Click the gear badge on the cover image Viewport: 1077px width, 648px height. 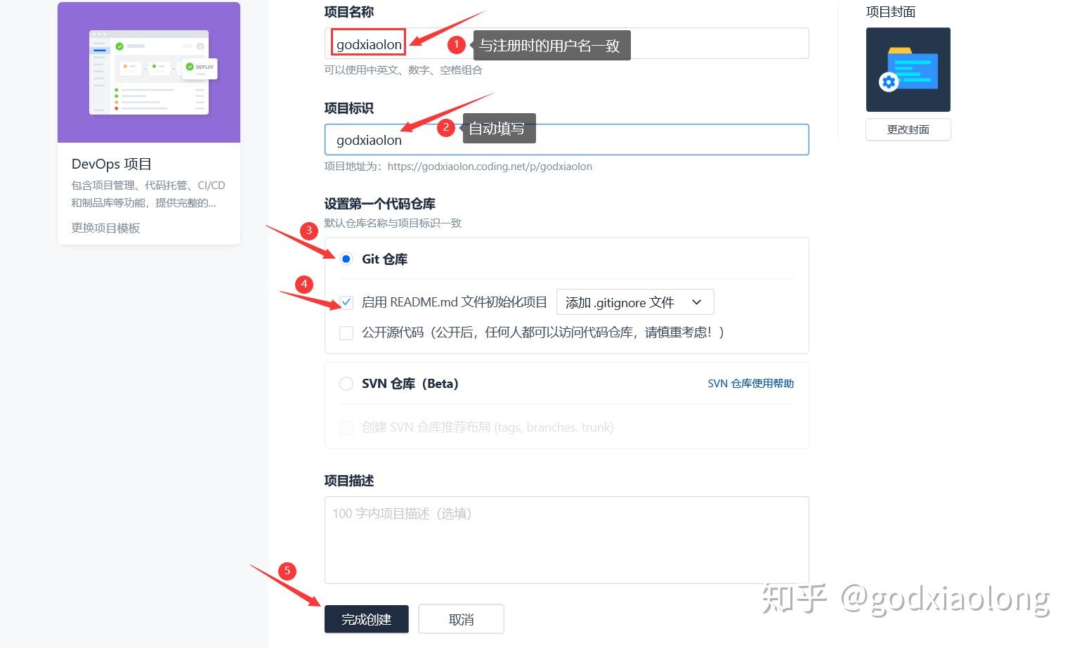[x=889, y=82]
